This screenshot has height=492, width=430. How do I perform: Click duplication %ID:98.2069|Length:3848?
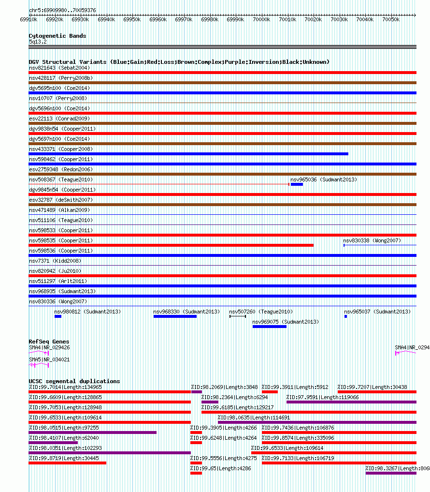point(224,387)
